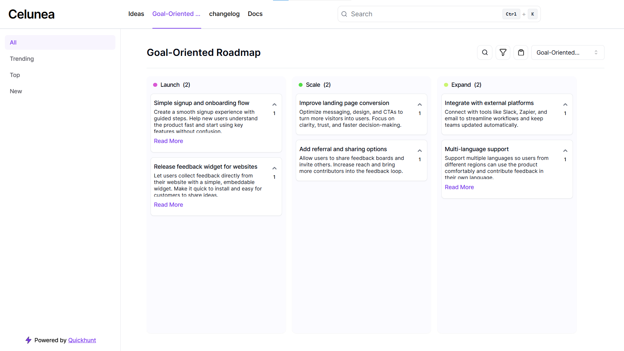
Task: Upvote Integrate with external platforms
Action: pyautogui.click(x=565, y=105)
